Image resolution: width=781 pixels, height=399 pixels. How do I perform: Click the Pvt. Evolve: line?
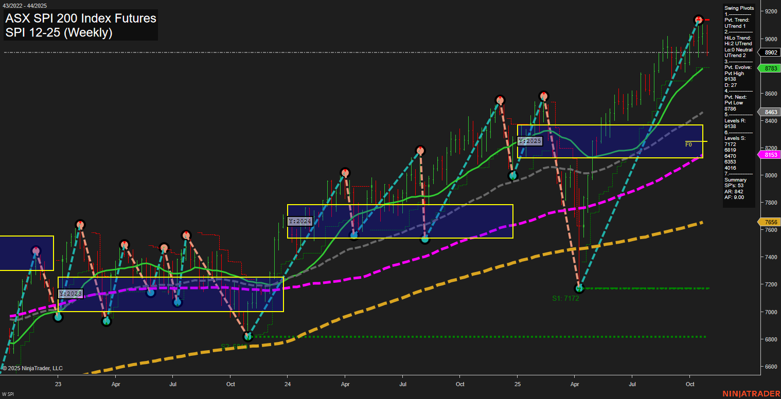click(738, 67)
